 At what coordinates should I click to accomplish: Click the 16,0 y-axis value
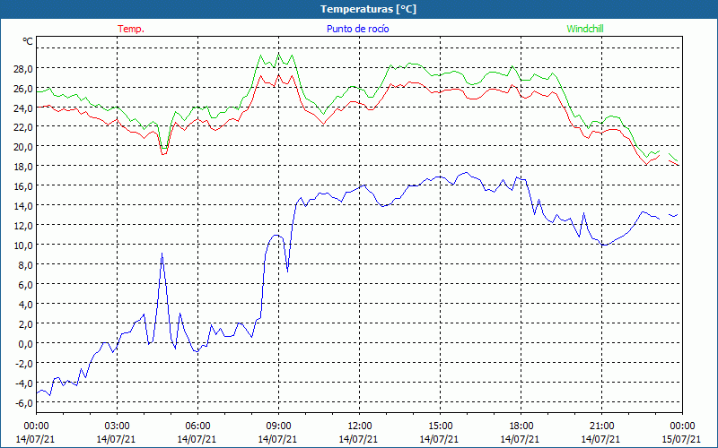(x=23, y=186)
